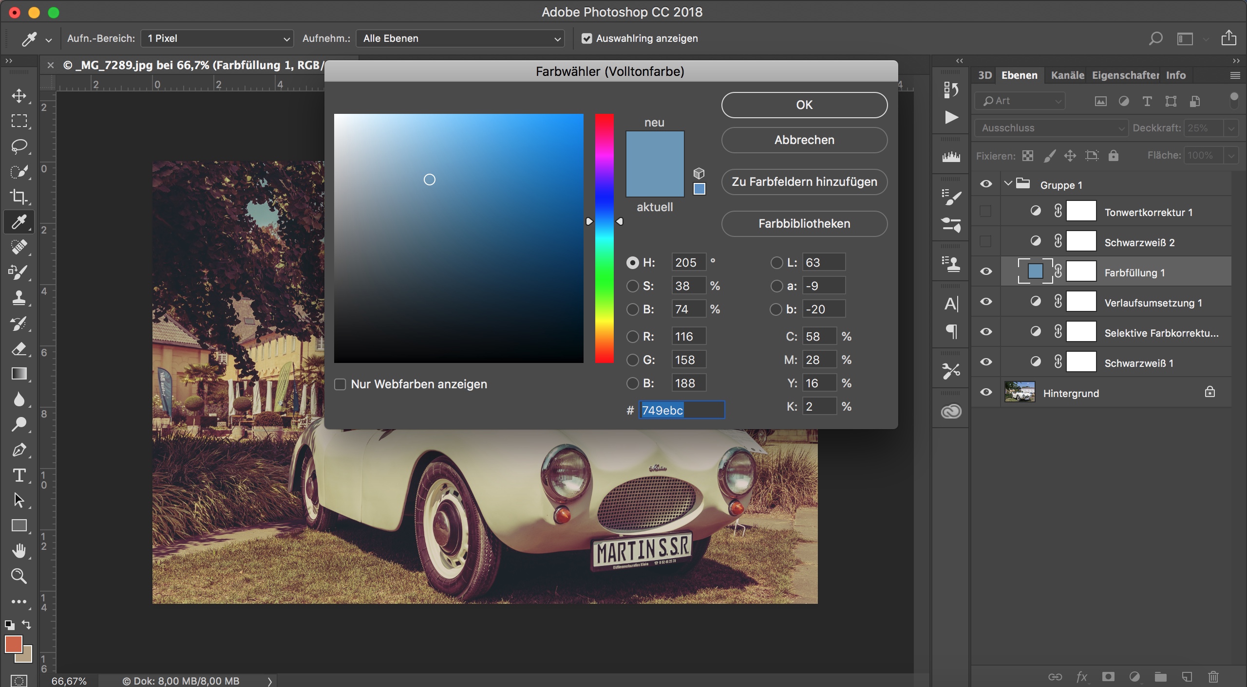1247x687 pixels.
Task: Select the Zoom tool
Action: 19,576
